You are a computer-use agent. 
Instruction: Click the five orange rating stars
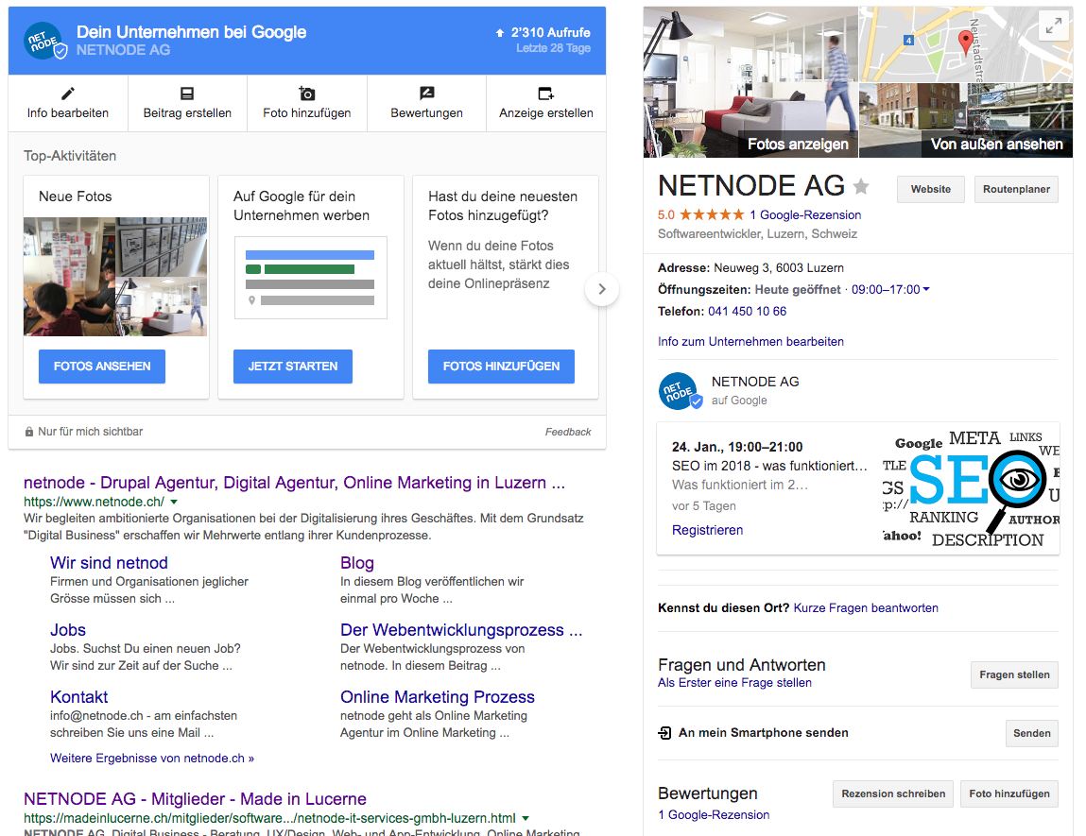(x=712, y=214)
